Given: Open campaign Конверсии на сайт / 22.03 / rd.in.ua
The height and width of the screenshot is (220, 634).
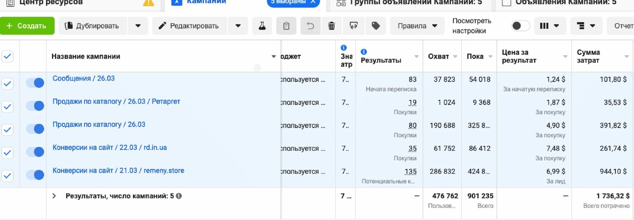Looking at the screenshot, I should point(109,147).
